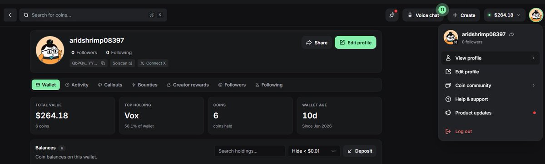Click the Wallet Age 10d card
Viewport: 545px width, 164px height.
tap(339, 115)
